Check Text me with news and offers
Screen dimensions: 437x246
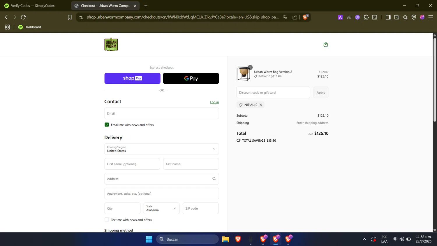107,220
